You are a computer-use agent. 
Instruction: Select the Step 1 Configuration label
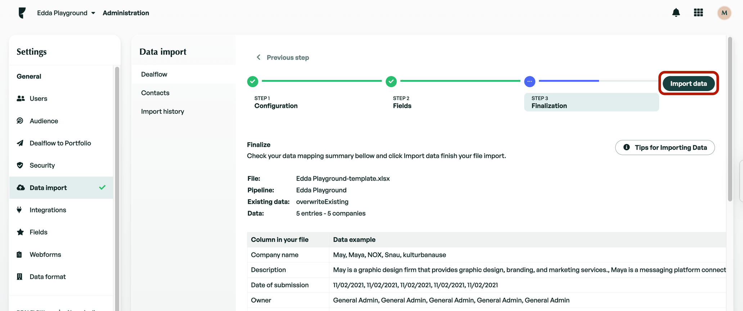coord(276,102)
